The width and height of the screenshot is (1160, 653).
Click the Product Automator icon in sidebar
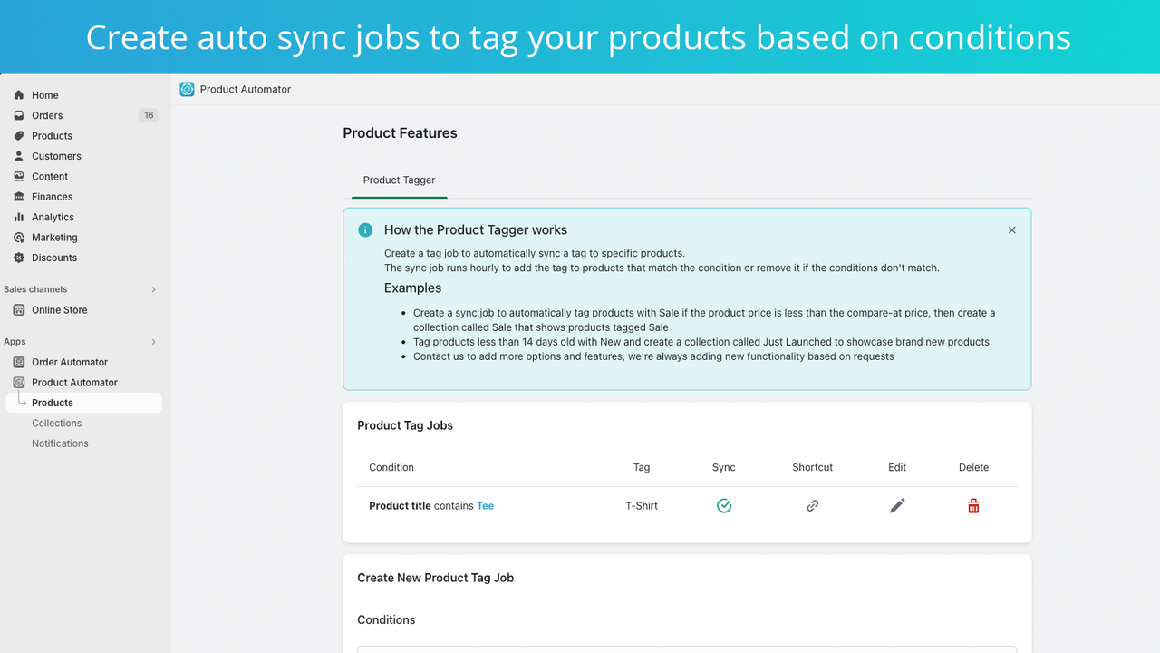click(19, 383)
